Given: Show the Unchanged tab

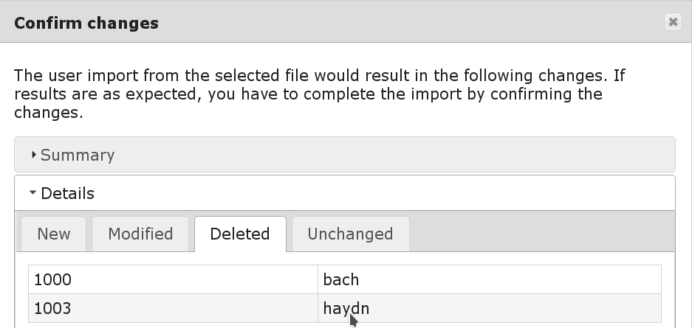Looking at the screenshot, I should 350,234.
